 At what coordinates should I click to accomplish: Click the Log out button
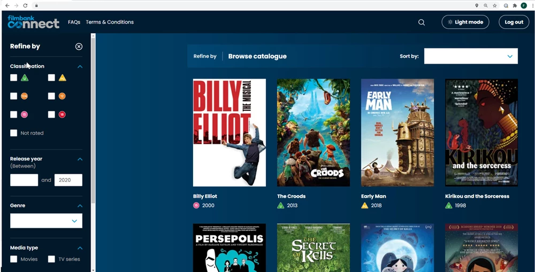coord(514,22)
